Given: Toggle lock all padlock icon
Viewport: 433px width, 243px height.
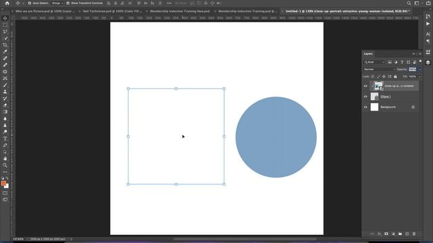Looking at the screenshot, I should click(x=395, y=76).
